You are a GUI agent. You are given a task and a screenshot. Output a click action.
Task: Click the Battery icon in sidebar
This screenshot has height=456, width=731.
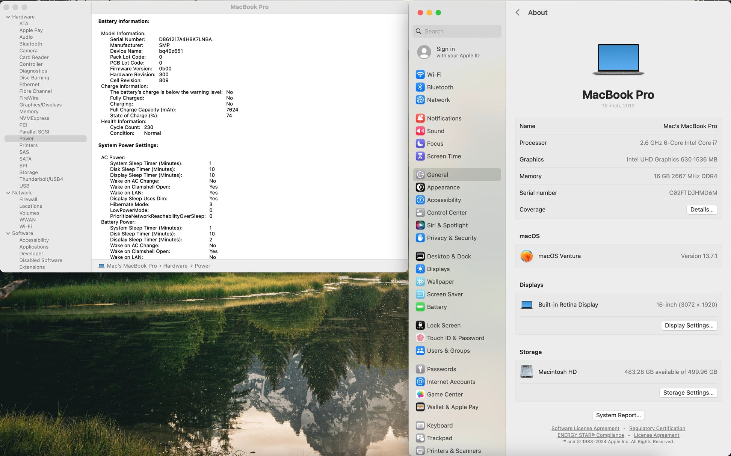(420, 307)
